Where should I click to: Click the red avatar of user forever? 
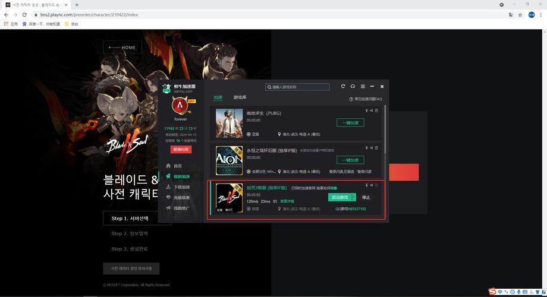(180, 105)
